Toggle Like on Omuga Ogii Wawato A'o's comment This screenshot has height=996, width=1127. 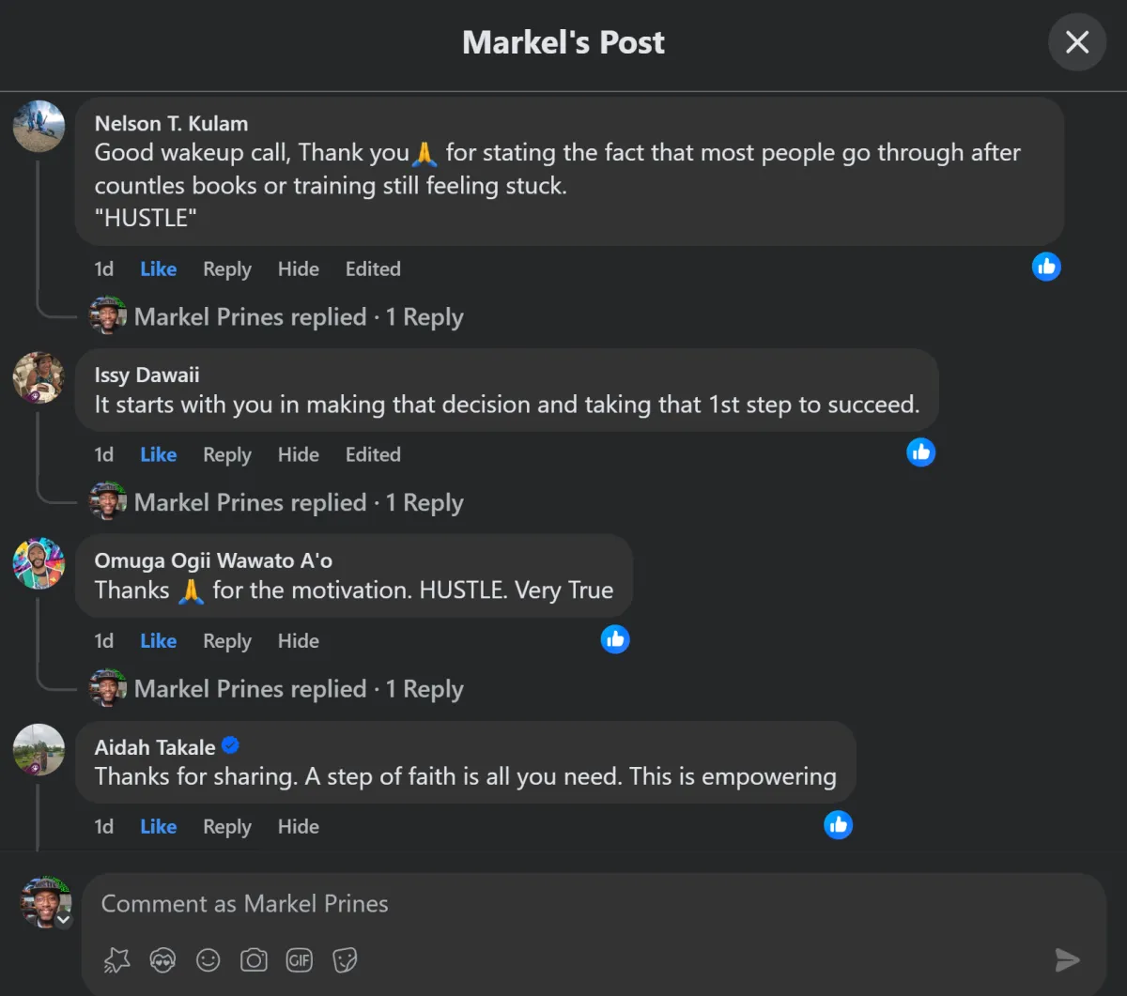158,640
